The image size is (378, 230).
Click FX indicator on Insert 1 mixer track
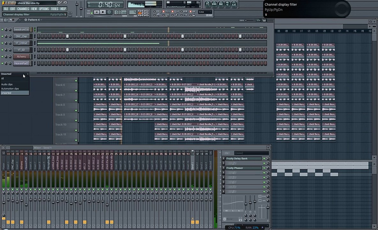pyautogui.click(x=8, y=222)
